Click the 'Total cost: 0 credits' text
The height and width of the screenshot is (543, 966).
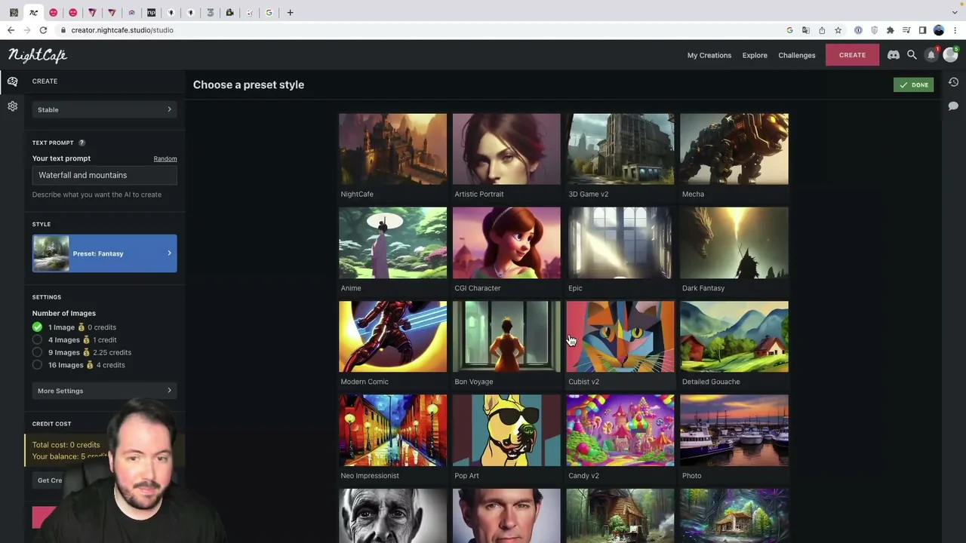[x=66, y=445]
